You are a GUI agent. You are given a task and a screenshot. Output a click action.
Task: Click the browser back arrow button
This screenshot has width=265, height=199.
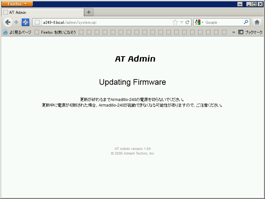(8, 22)
